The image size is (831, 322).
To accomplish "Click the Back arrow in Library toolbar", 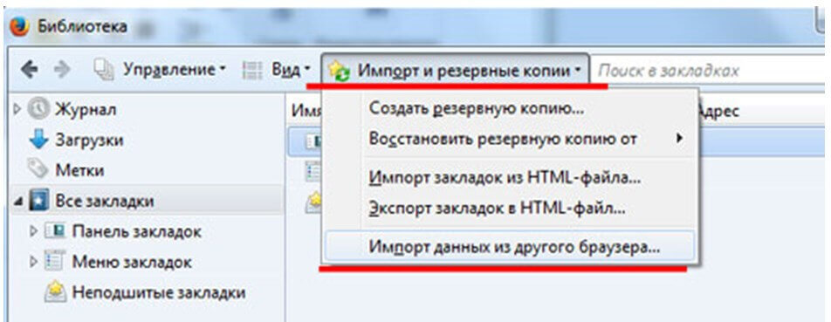I will point(30,70).
